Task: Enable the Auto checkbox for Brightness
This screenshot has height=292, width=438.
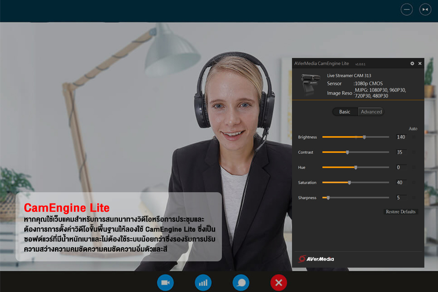Action: pos(414,137)
